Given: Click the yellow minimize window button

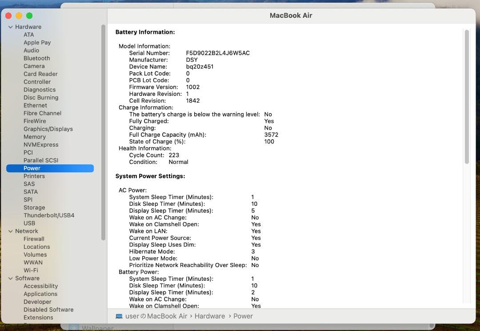Looking at the screenshot, I should tap(19, 16).
